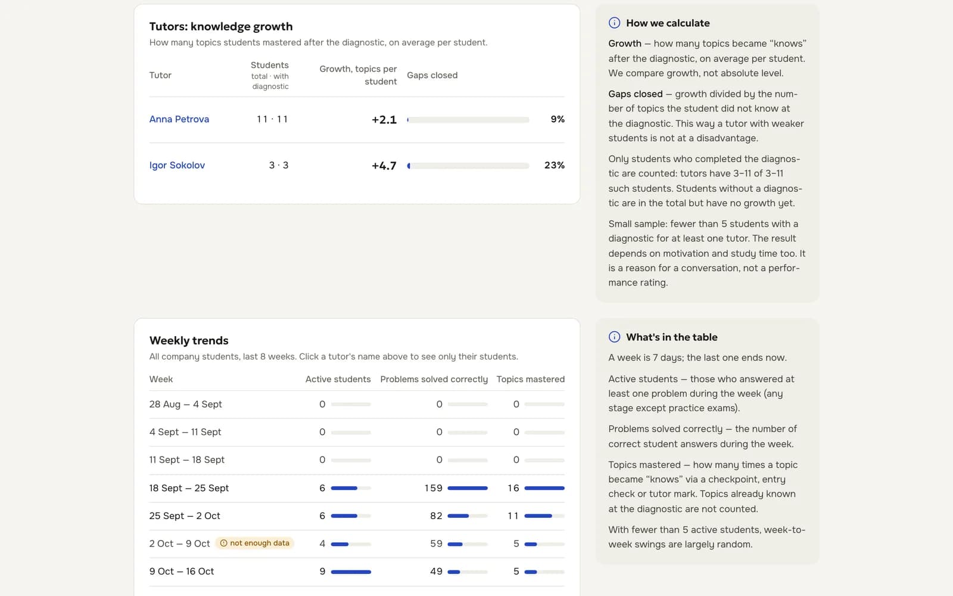Click Igor Sokolov's 3 · 3 students count
This screenshot has height=596, width=953.
coord(279,165)
